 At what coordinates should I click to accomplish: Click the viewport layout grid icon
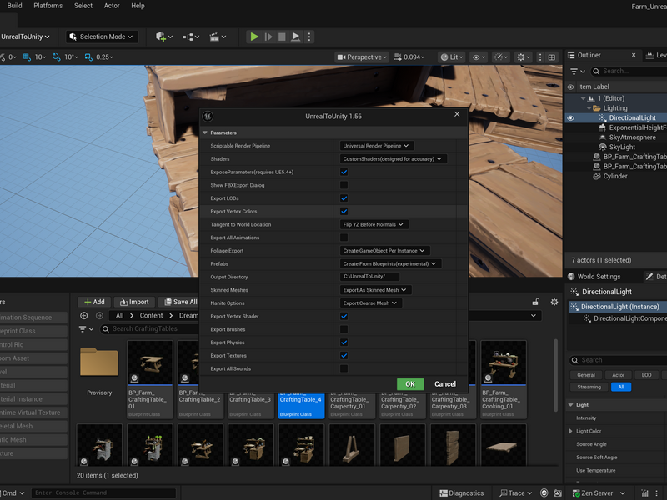pyautogui.click(x=552, y=57)
